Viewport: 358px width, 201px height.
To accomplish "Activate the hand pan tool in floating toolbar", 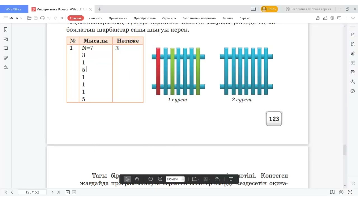I will [x=137, y=179].
